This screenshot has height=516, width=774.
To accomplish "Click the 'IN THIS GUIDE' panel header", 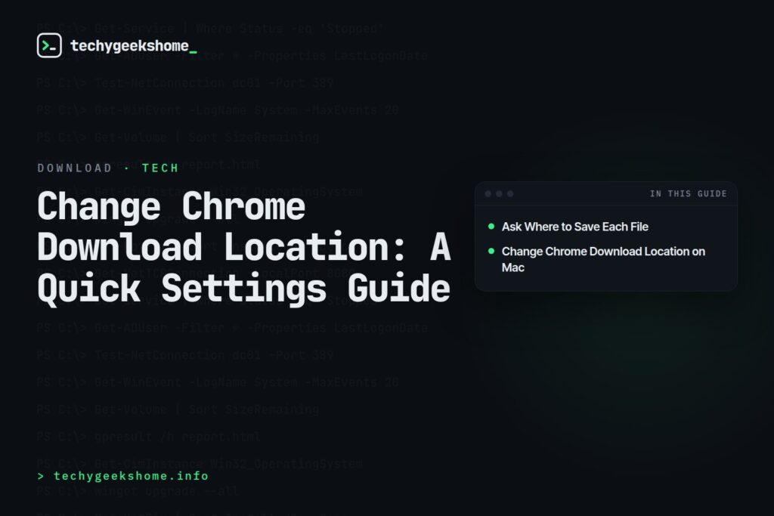I will pos(688,194).
